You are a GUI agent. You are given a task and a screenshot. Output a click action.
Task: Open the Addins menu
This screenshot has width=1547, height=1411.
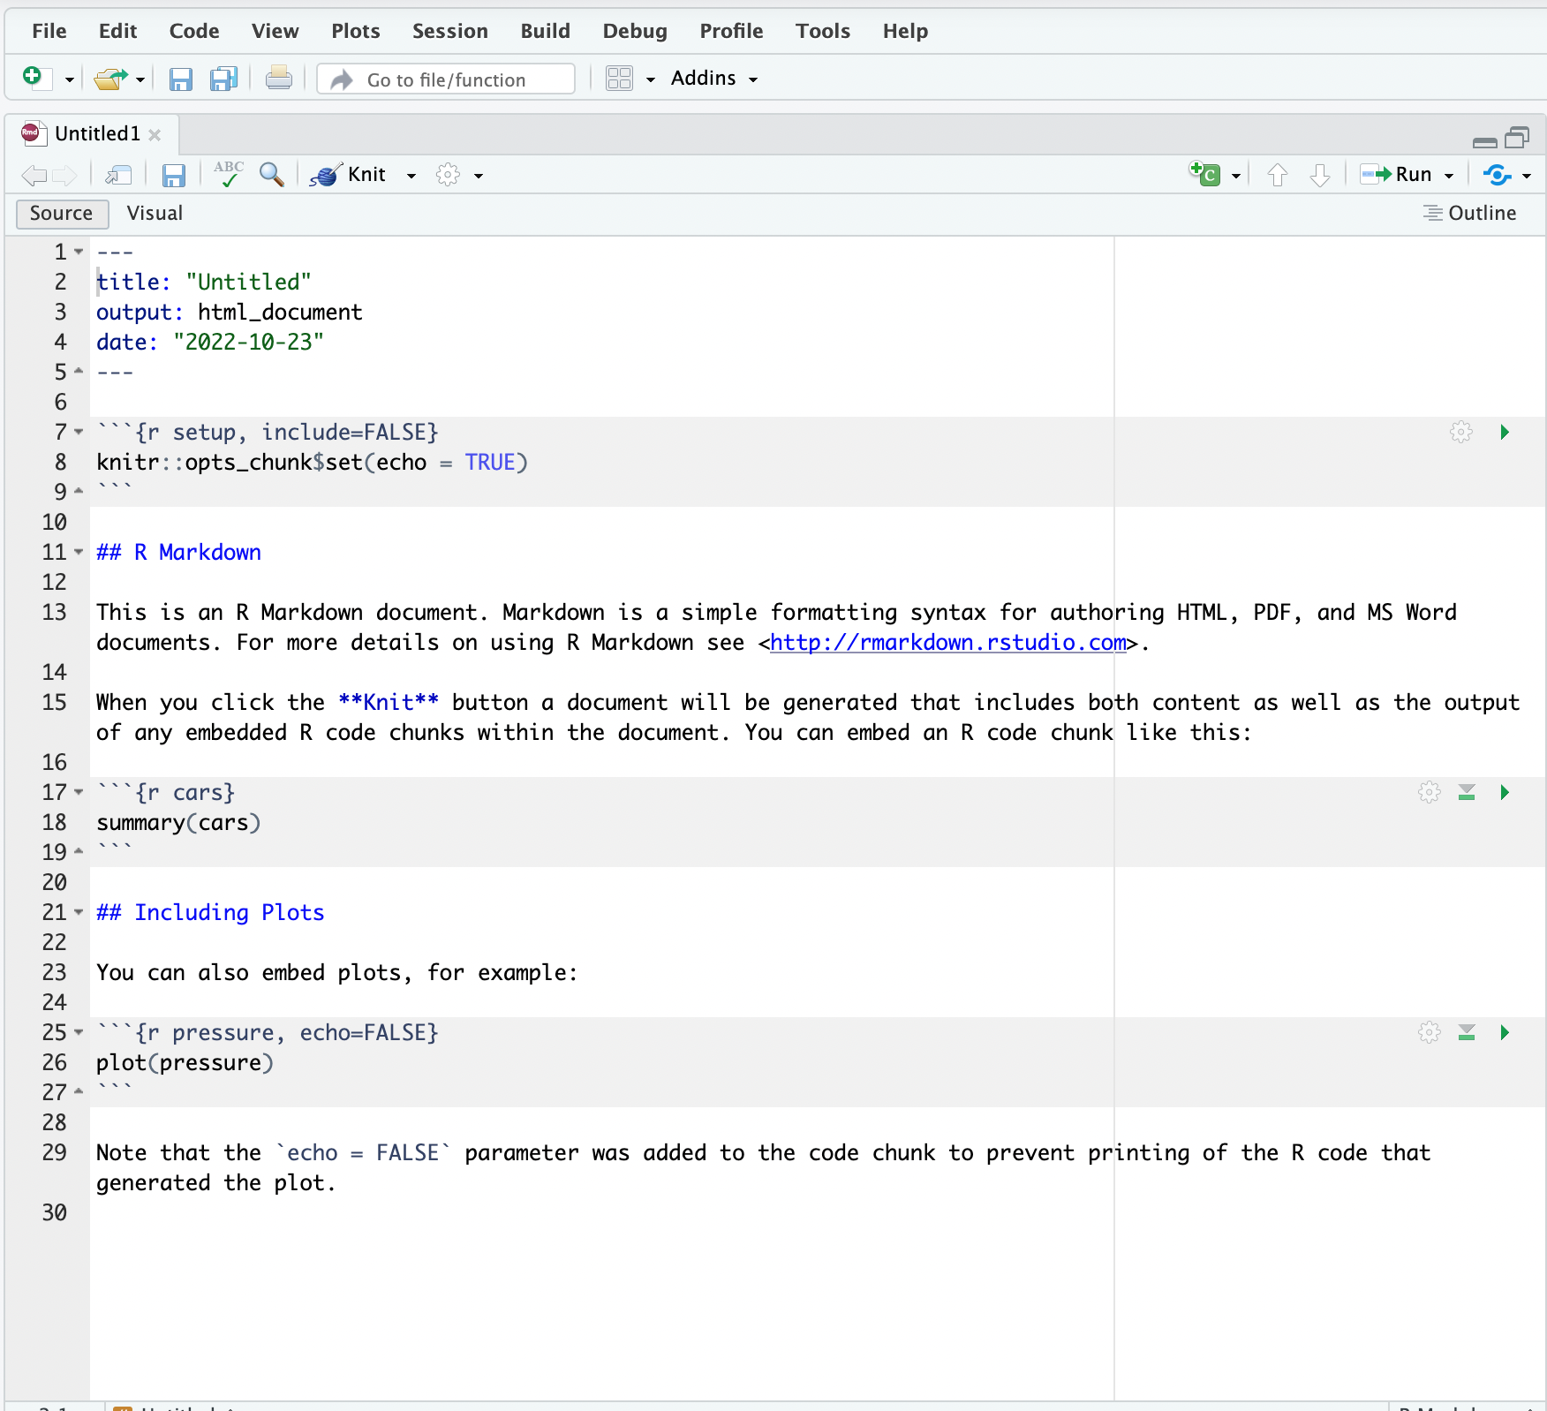[713, 79]
